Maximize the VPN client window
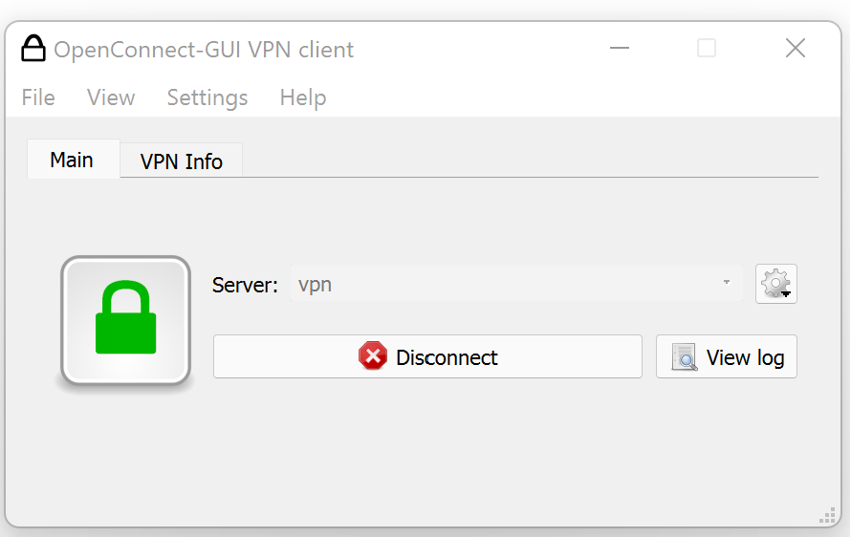The height and width of the screenshot is (537, 851). 707,49
